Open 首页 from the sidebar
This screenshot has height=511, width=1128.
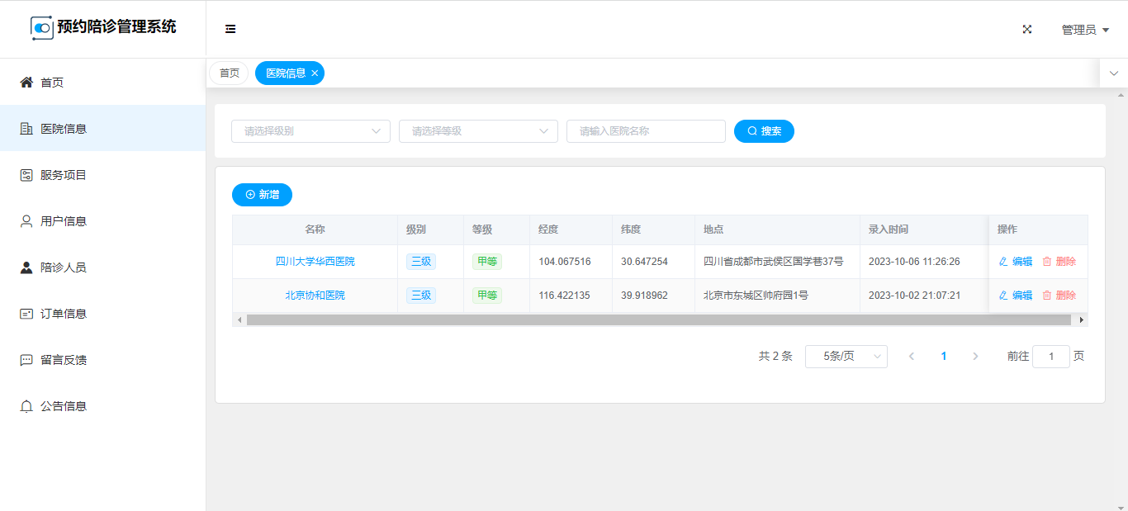(52, 83)
